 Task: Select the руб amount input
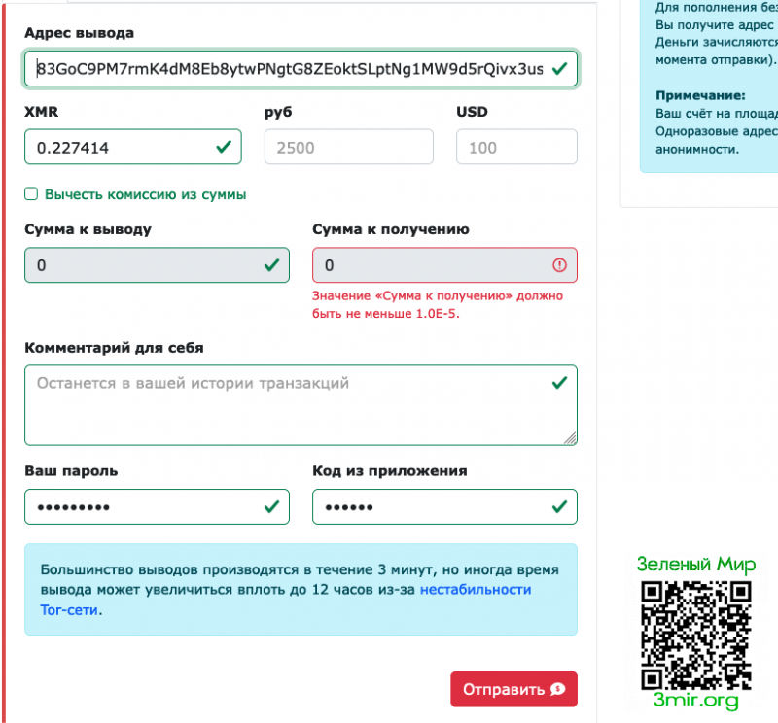(x=348, y=147)
